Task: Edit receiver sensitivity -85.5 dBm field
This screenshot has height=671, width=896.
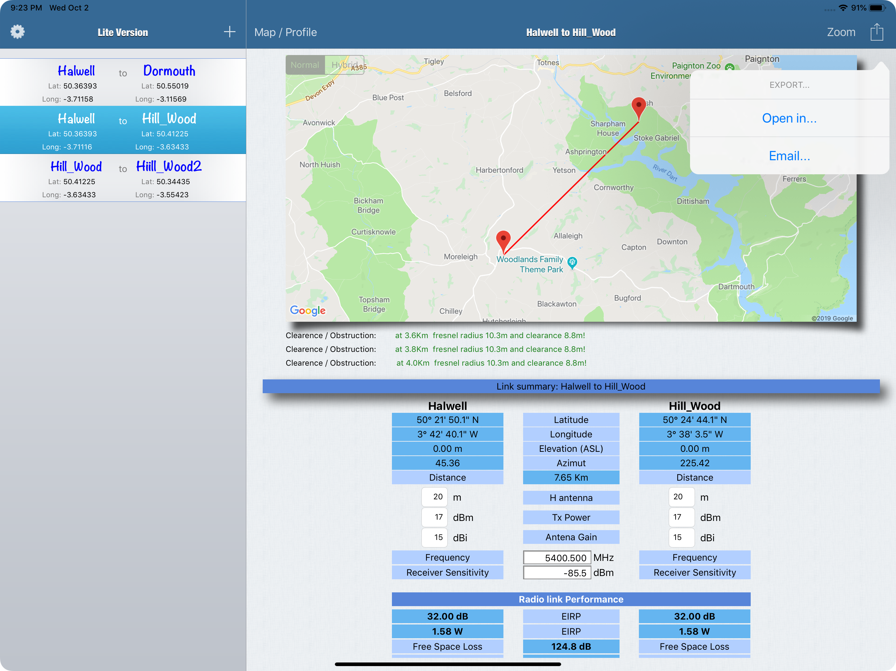Action: [557, 573]
